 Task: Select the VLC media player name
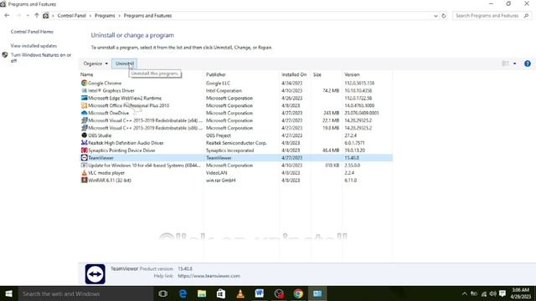pos(106,173)
